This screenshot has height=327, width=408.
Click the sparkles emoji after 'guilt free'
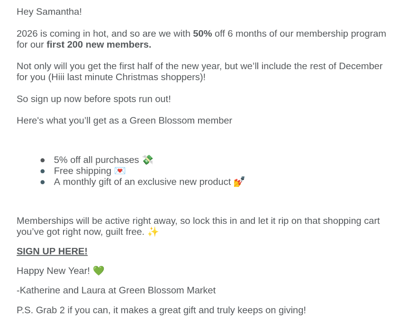(x=153, y=232)
